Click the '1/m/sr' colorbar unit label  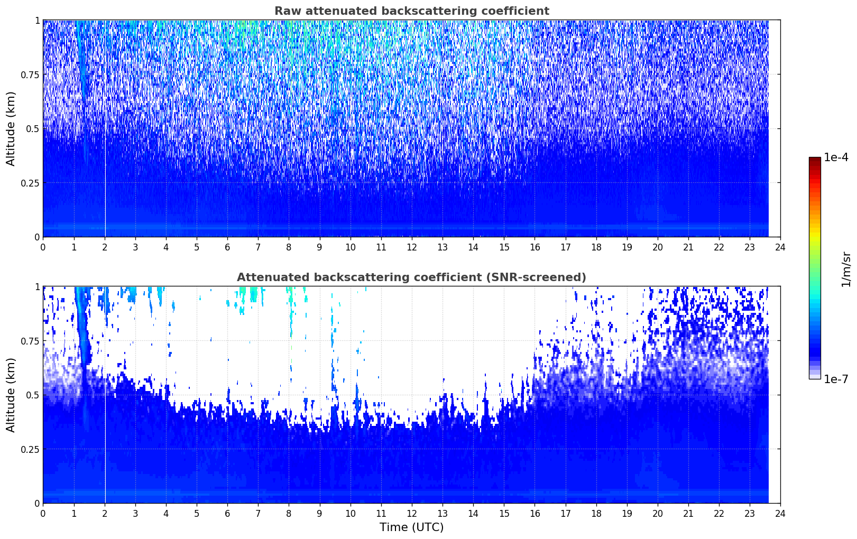tap(846, 268)
